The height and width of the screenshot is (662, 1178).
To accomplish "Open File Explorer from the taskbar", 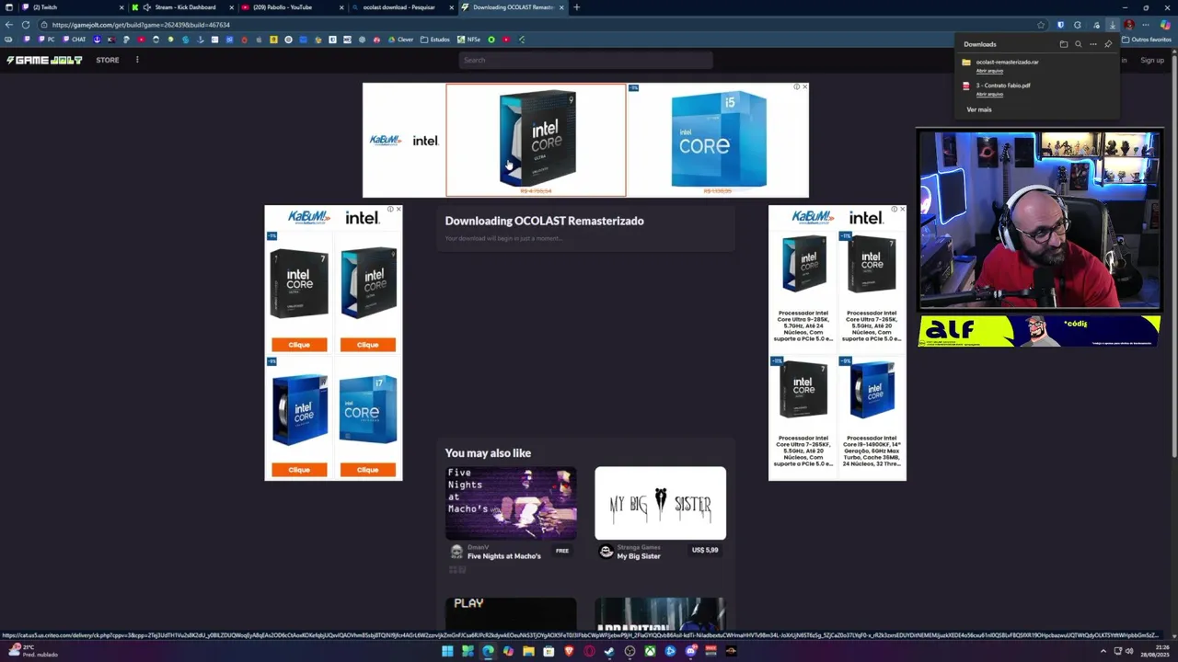I will (528, 651).
